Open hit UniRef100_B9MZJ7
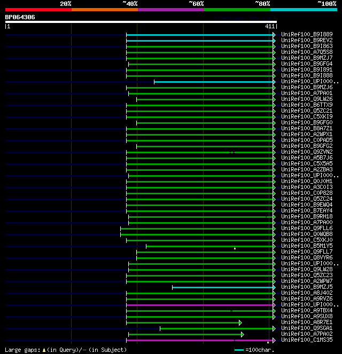This screenshot has height=354, width=342. point(307,58)
